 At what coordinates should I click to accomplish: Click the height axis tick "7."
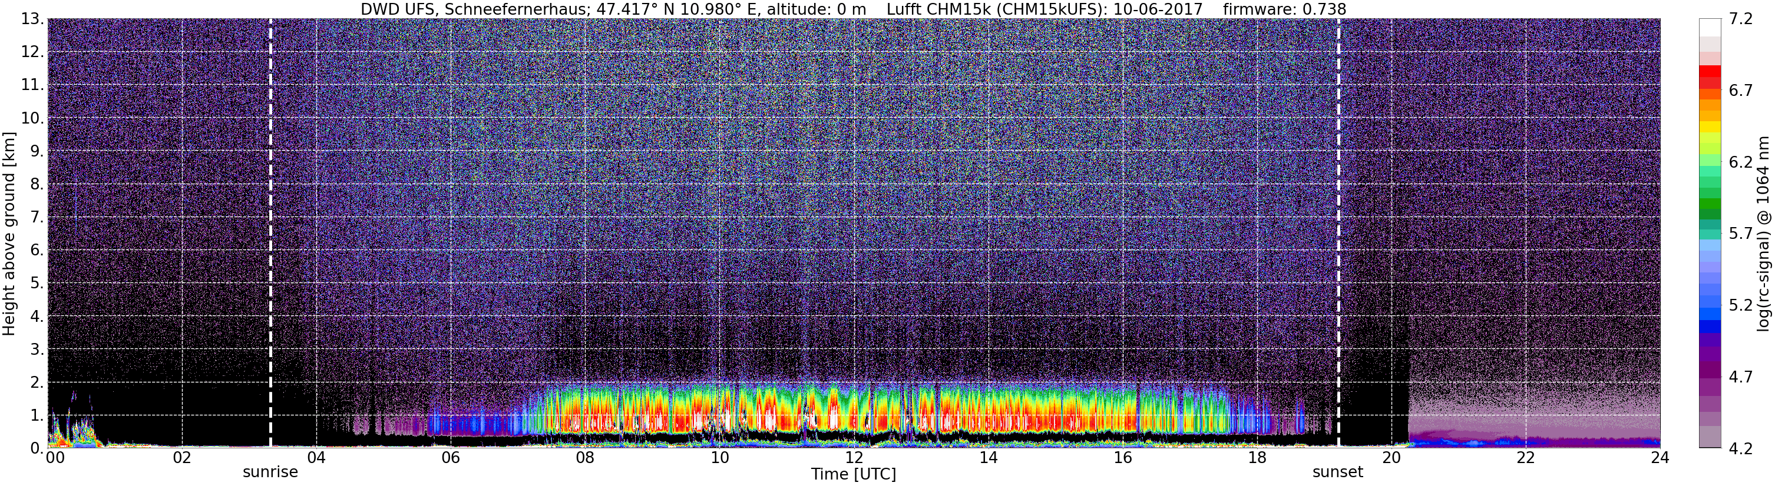38,218
